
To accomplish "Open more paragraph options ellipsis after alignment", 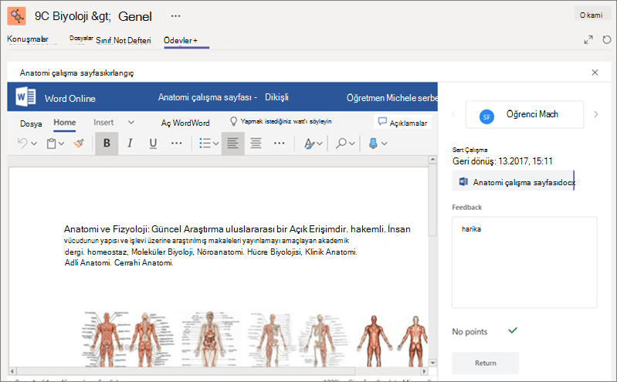I will point(280,144).
